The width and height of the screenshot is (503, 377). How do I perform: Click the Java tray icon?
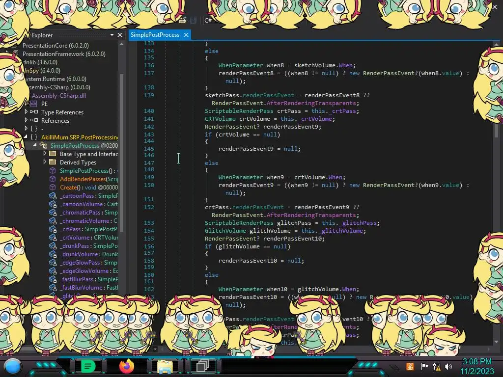point(410,366)
